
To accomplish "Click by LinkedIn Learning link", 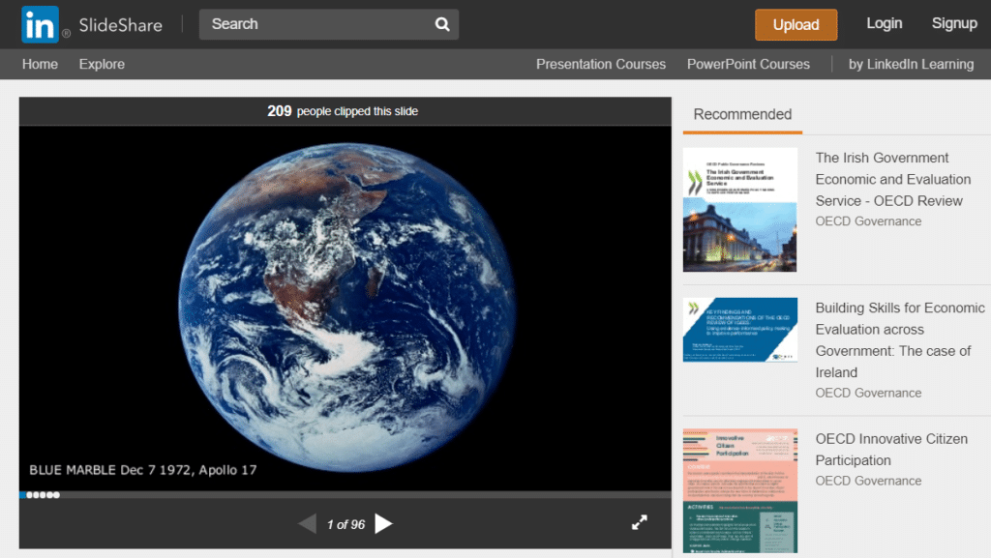I will coord(911,65).
